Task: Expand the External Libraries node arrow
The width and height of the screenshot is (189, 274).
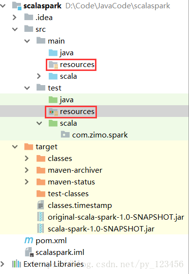Action: (x=2, y=264)
